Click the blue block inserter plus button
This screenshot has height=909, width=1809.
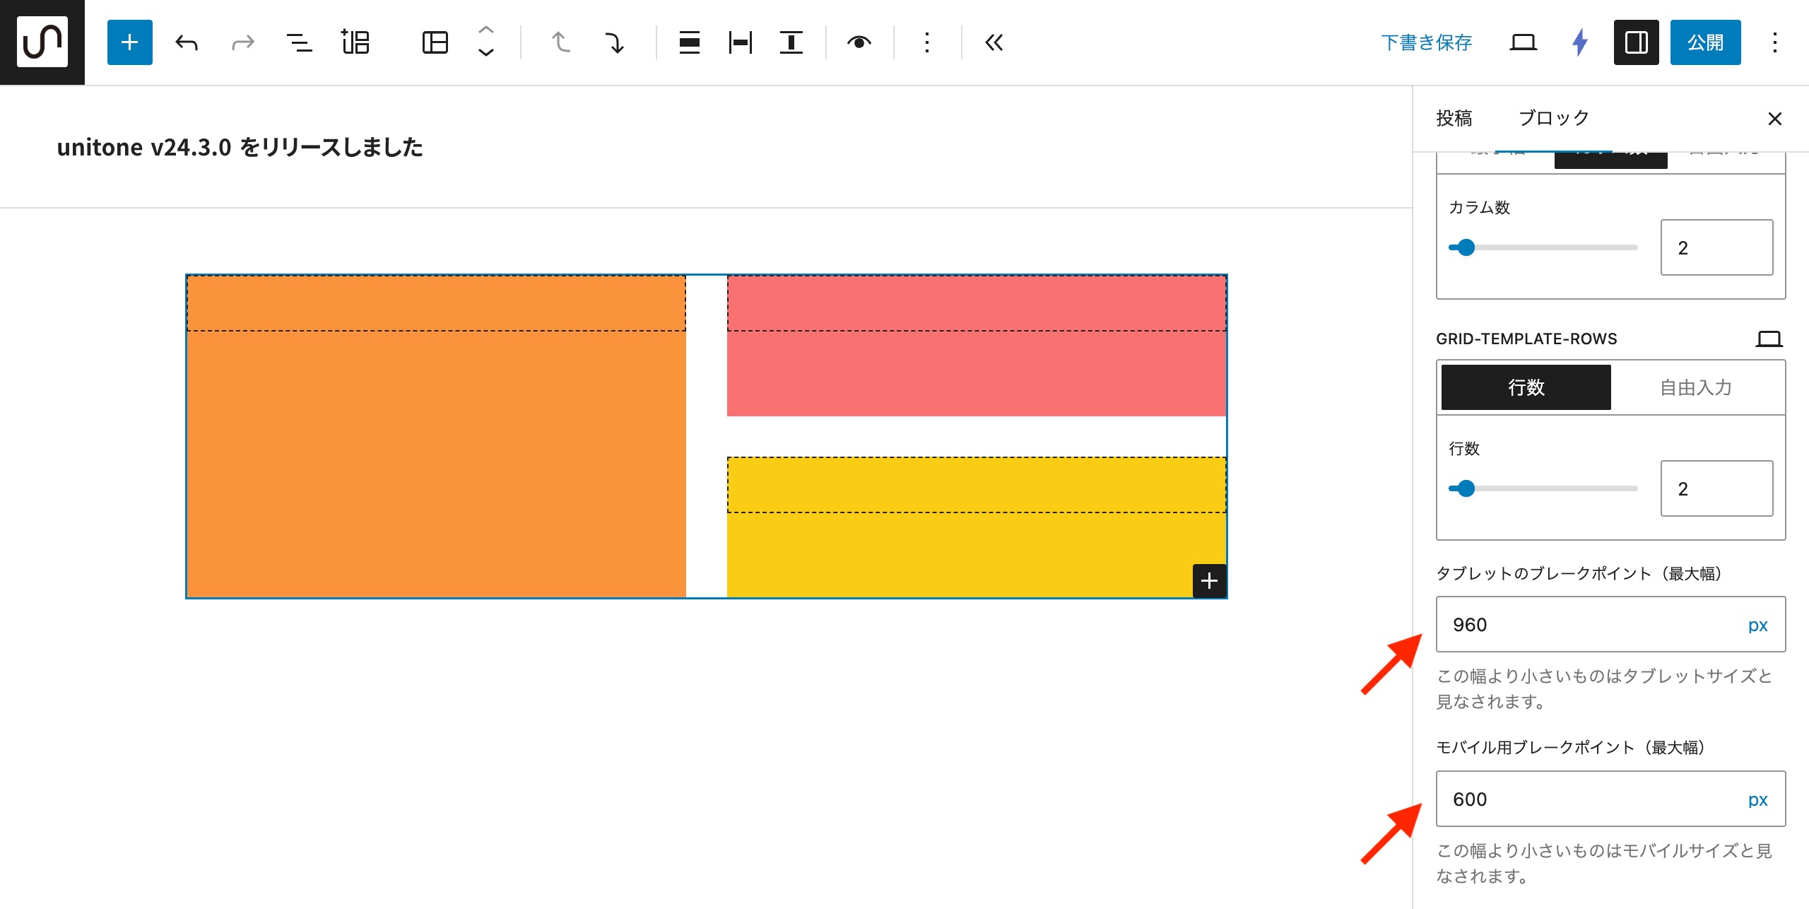coord(129,42)
